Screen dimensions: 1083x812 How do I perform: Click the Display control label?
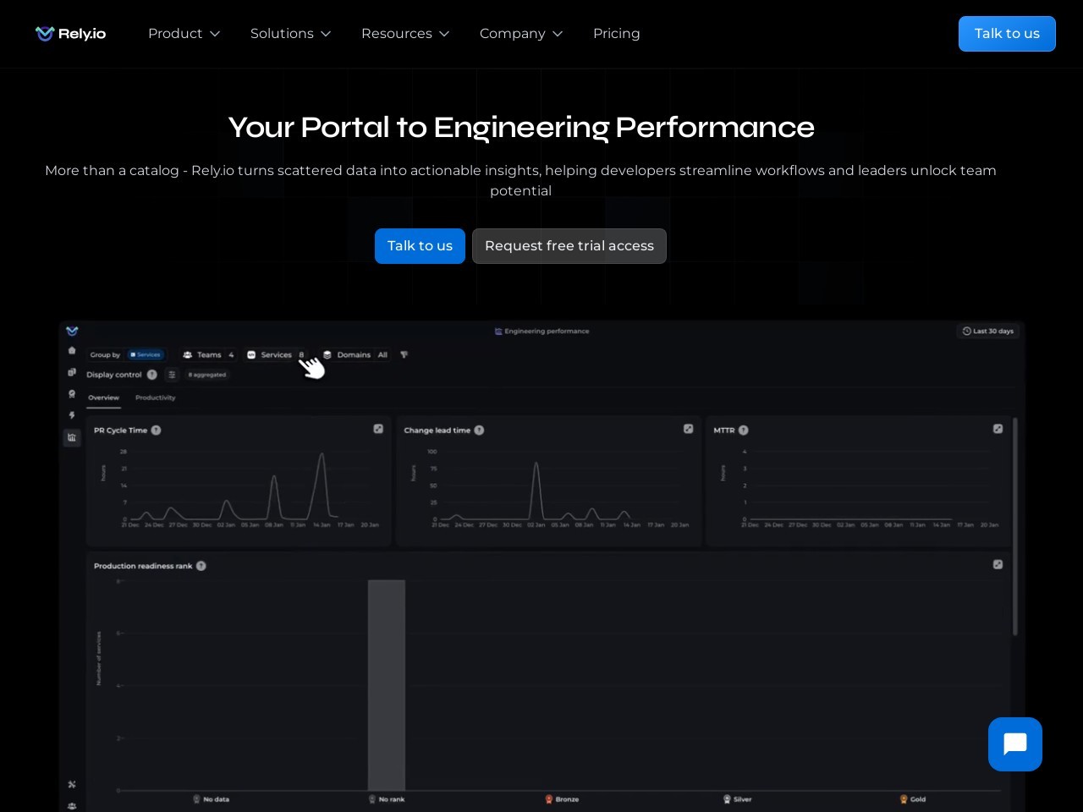[x=114, y=375]
